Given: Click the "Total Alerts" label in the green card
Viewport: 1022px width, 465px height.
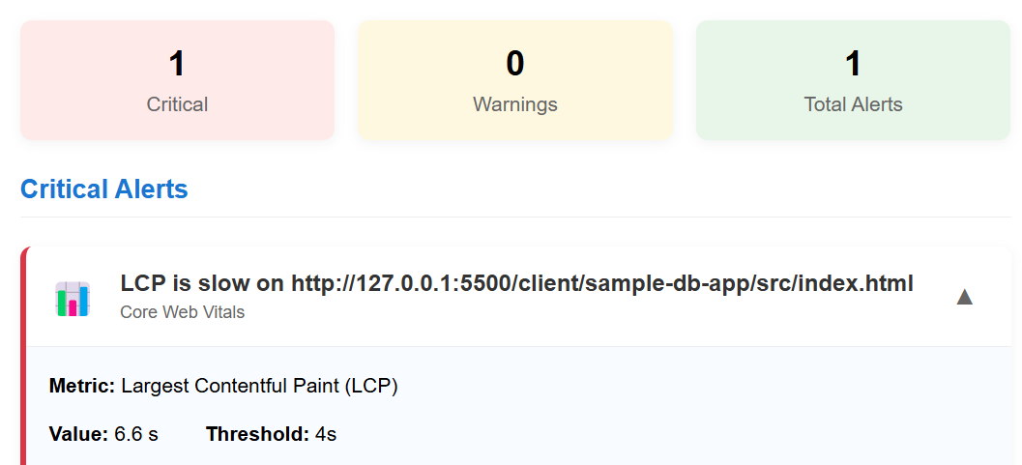Looking at the screenshot, I should tap(853, 104).
